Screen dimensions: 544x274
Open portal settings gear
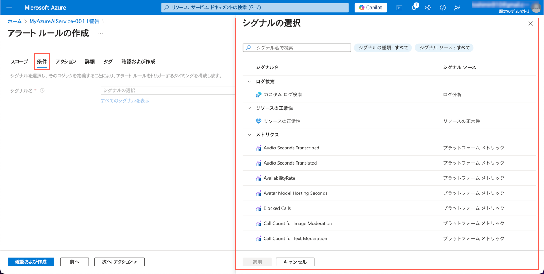(428, 8)
